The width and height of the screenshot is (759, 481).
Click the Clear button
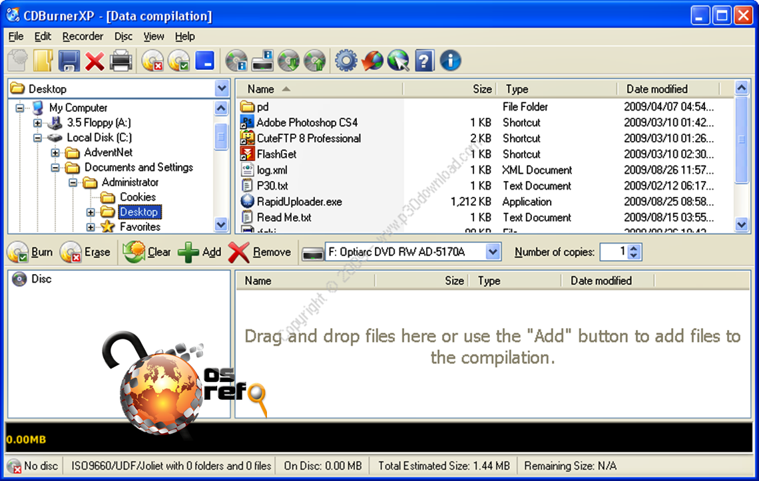click(146, 252)
